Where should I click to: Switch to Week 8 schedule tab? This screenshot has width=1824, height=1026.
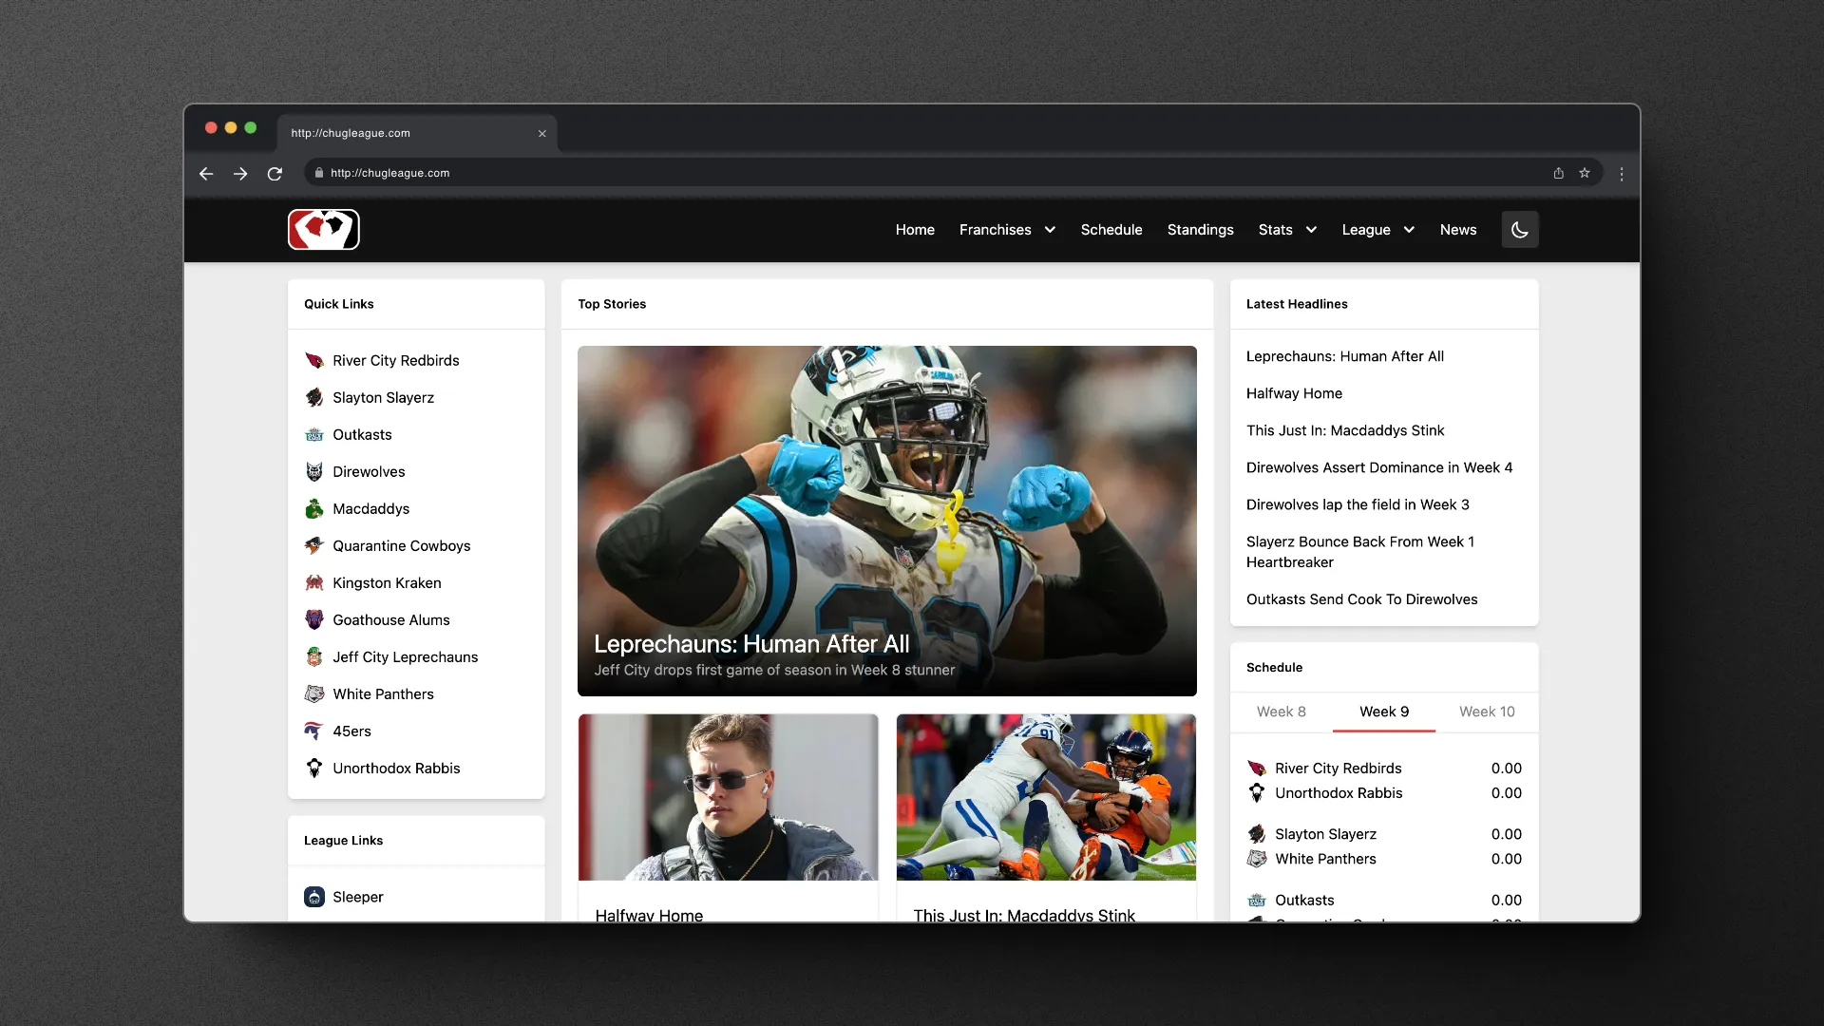pyautogui.click(x=1281, y=712)
